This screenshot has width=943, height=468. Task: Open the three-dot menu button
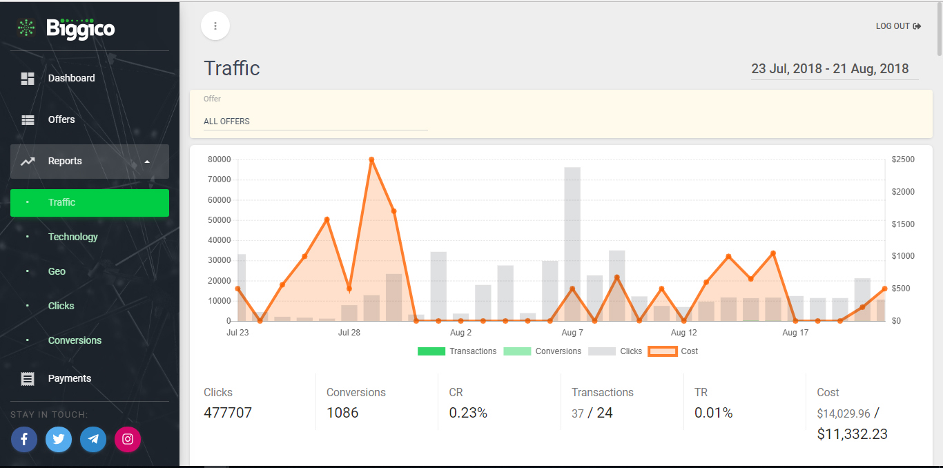tap(215, 26)
